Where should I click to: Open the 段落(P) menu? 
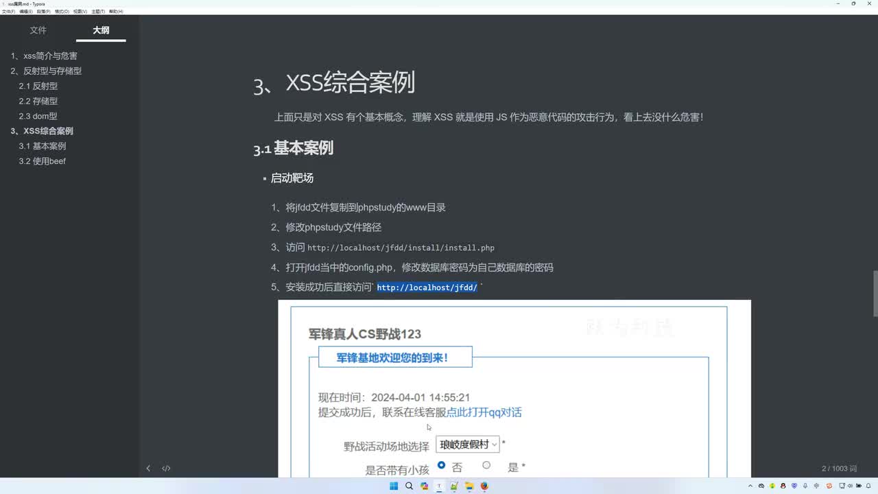point(44,12)
